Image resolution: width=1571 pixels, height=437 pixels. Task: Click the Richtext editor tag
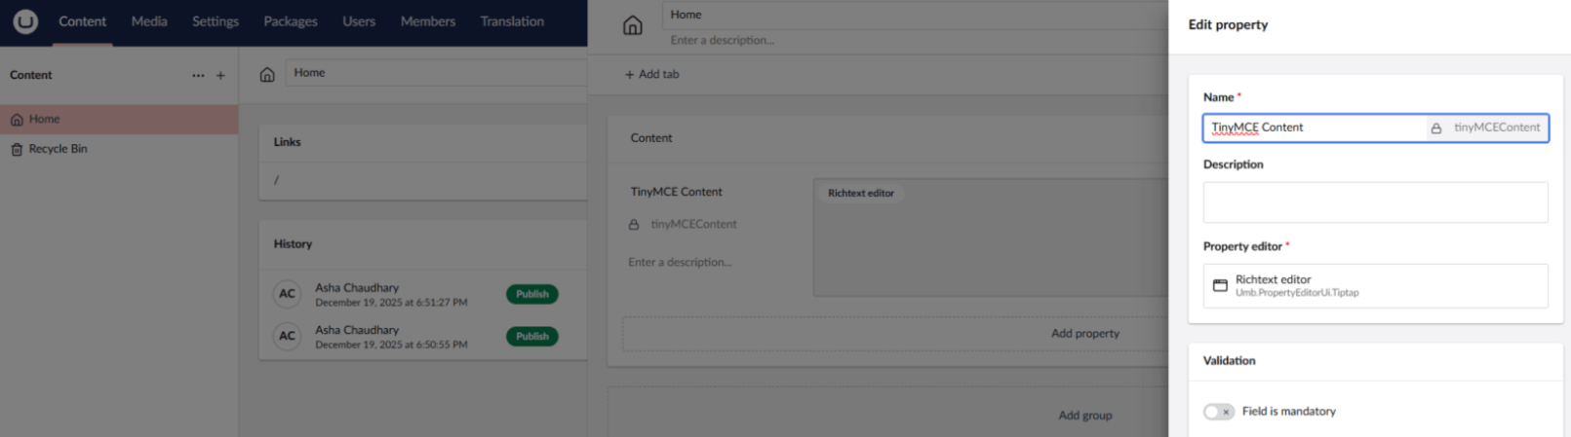(x=861, y=193)
